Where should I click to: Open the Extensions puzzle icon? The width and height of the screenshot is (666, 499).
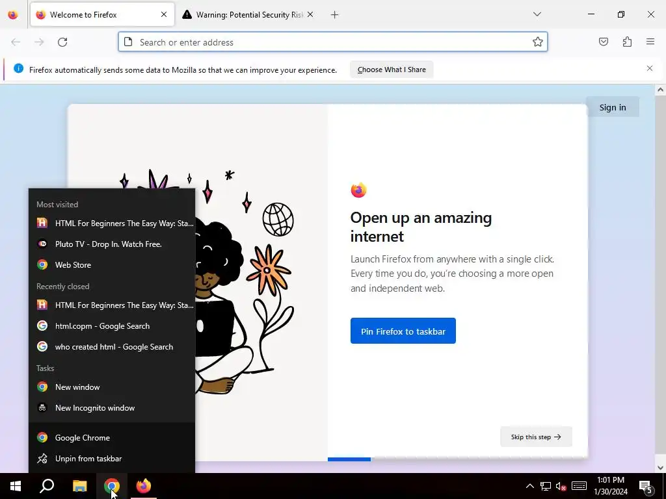(627, 42)
